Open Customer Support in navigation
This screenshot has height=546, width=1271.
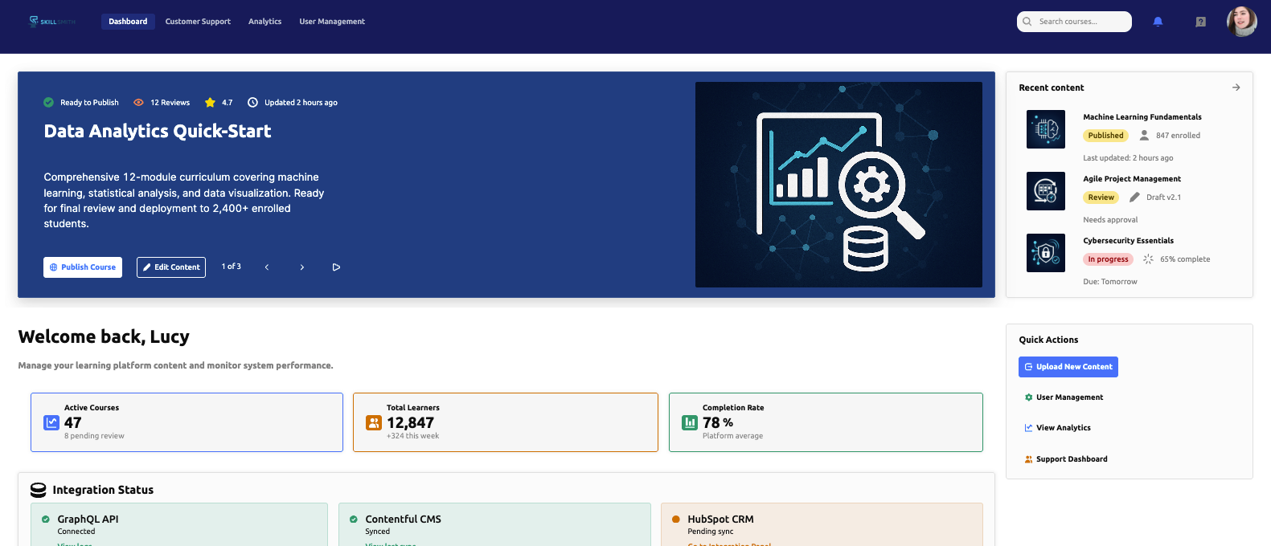pos(198,22)
